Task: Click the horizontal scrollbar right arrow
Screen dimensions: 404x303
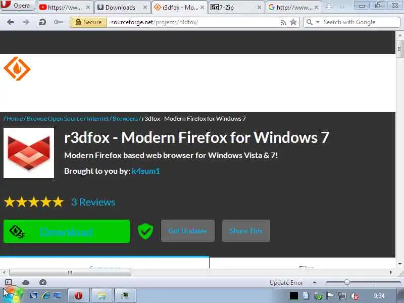Action: click(391, 272)
